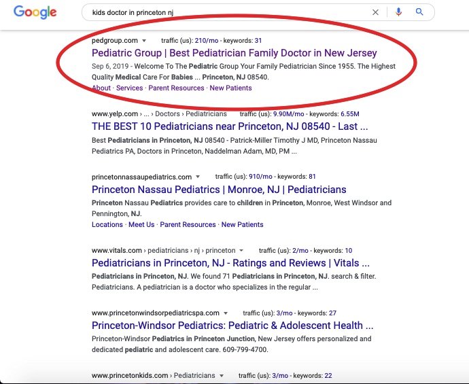
Task: Open New Patients sitelink under Princeton Nassau
Action: click(242, 224)
